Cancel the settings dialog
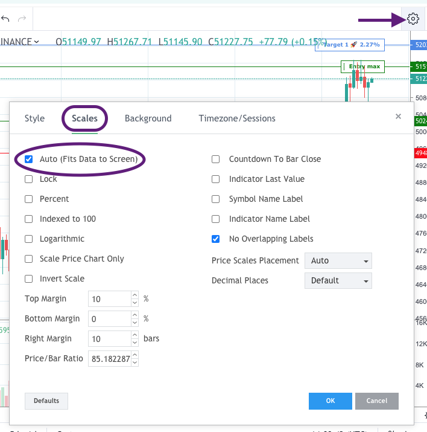 [376, 401]
